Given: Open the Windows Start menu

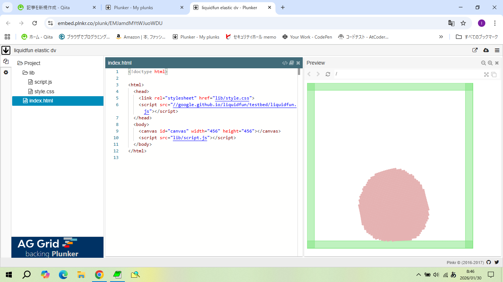Looking at the screenshot, I should click(x=9, y=274).
